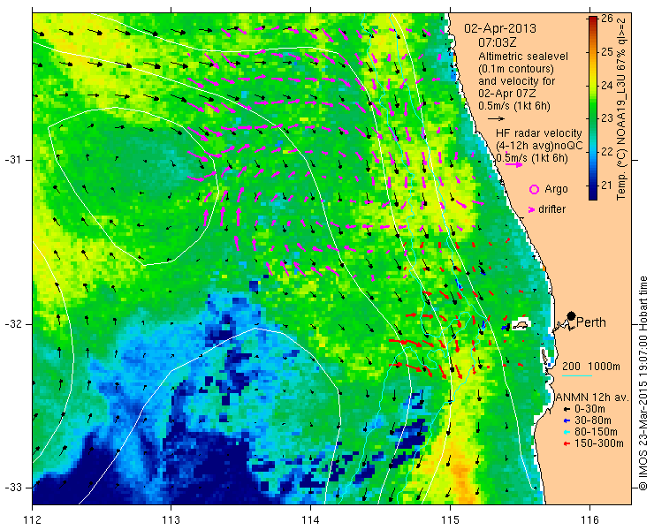Click the '0-30m' depth label

point(589,410)
